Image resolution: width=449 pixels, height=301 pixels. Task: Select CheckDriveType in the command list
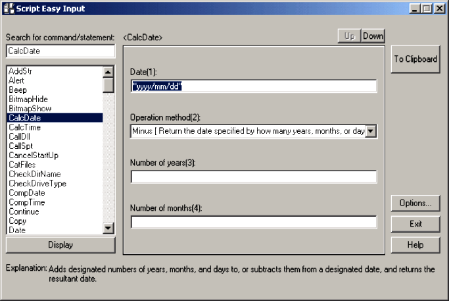point(55,183)
